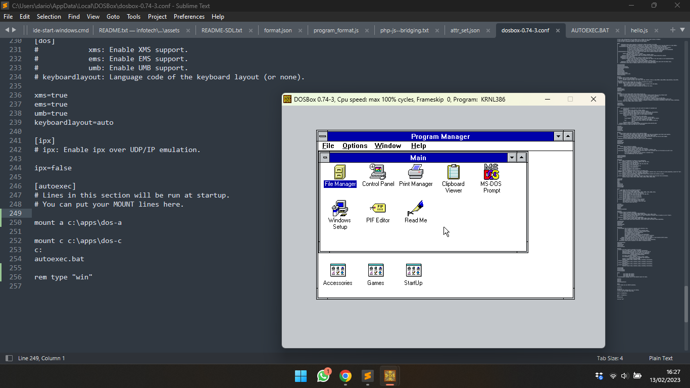Click the Line 249, Column 1 status
Image resolution: width=690 pixels, height=388 pixels.
tap(41, 358)
